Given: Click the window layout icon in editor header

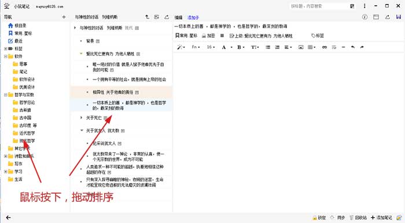Looking at the screenshot, I should pyautogui.click(x=376, y=17).
